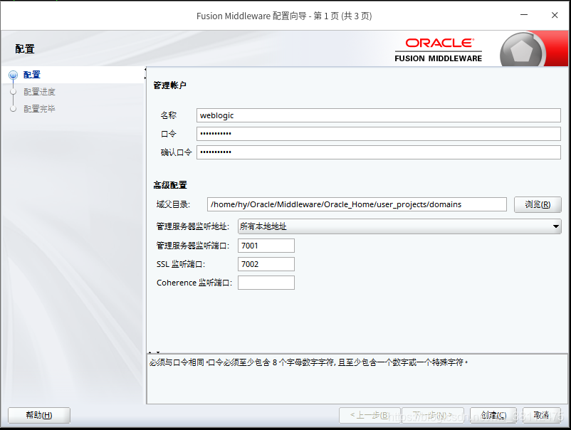Viewport: 571px width, 430px height.
Task: Click the blue 配置 step indicator circle
Action: pos(13,75)
